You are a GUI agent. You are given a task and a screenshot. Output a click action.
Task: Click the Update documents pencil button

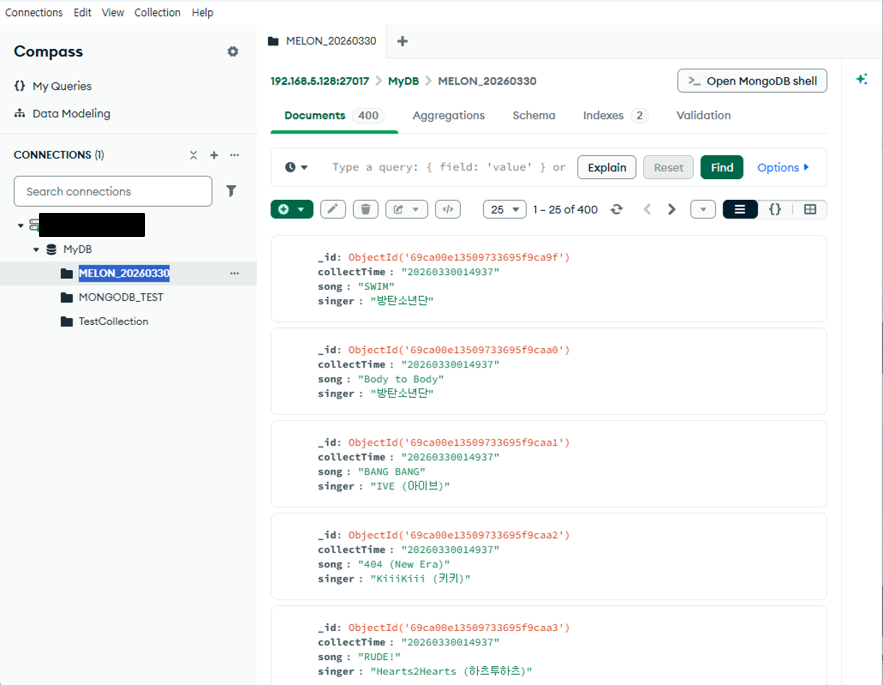pyautogui.click(x=333, y=210)
